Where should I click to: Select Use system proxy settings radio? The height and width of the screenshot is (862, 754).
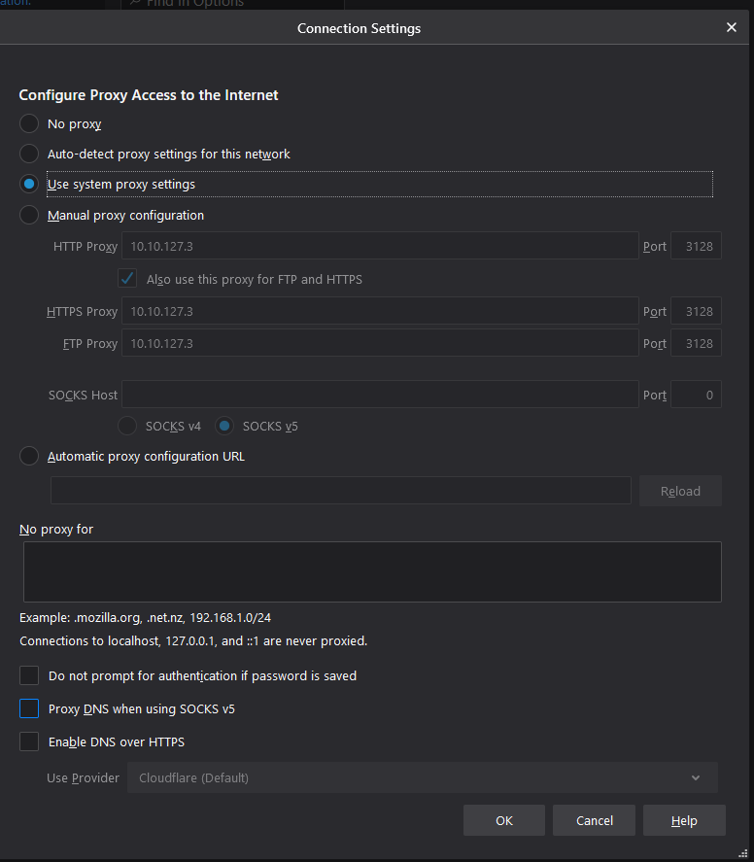[29, 185]
